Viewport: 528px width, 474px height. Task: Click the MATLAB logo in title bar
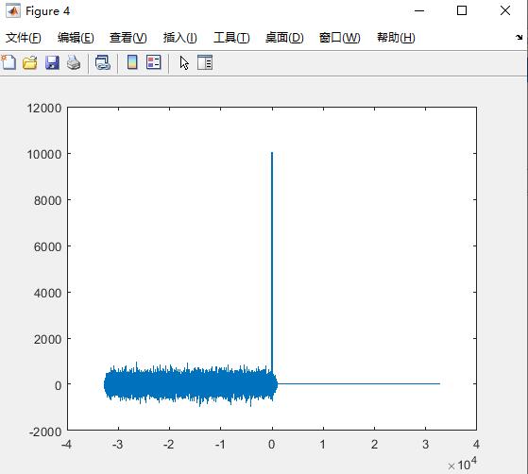(13, 10)
